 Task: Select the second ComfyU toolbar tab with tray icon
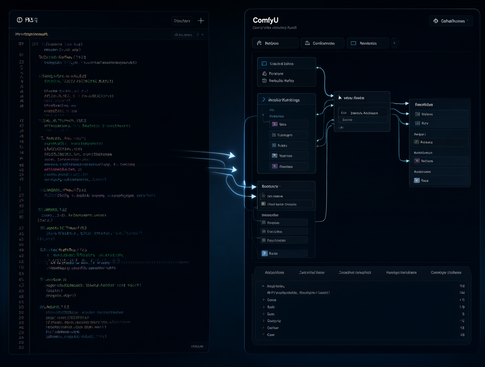click(x=322, y=43)
